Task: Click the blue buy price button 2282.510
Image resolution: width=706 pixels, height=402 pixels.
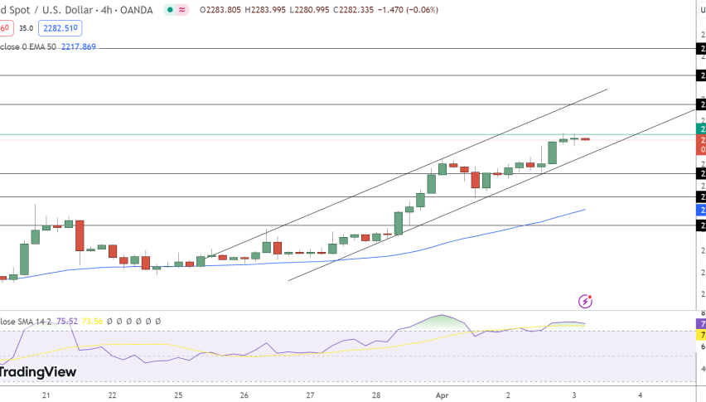Action: (x=60, y=28)
